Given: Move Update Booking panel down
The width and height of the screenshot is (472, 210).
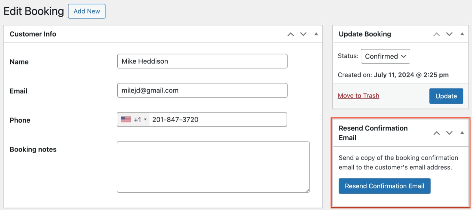Looking at the screenshot, I should pos(449,34).
